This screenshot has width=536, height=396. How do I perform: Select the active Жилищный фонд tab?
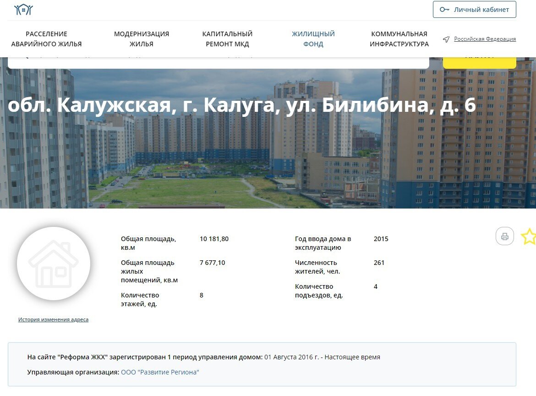pyautogui.click(x=312, y=38)
